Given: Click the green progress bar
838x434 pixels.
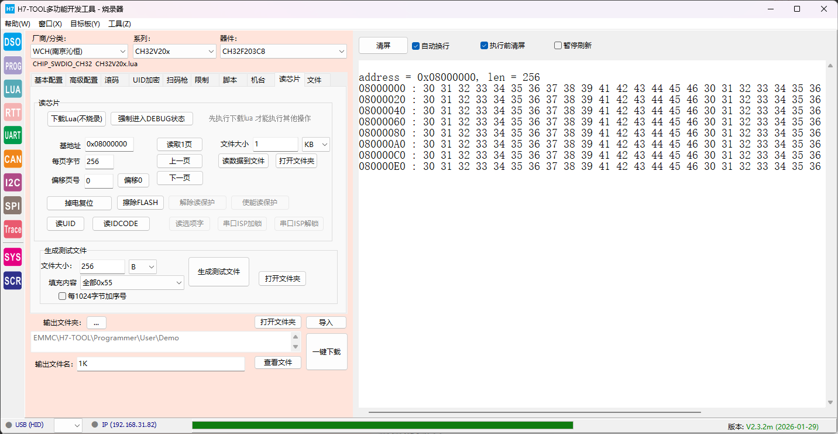Looking at the screenshot, I should tap(382, 425).
